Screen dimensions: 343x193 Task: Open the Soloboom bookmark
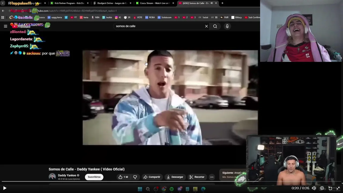[165, 17]
